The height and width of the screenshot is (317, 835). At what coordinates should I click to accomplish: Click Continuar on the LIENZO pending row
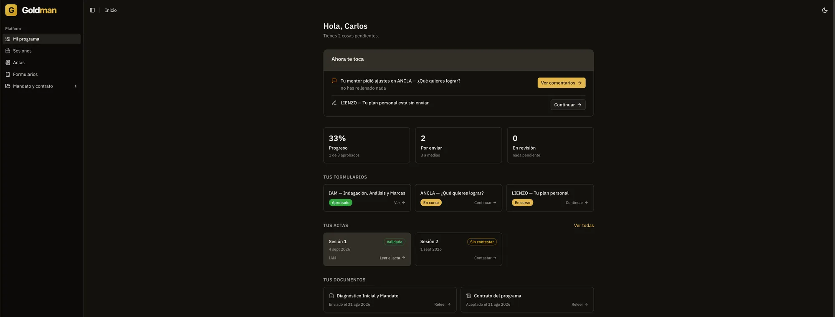568,105
